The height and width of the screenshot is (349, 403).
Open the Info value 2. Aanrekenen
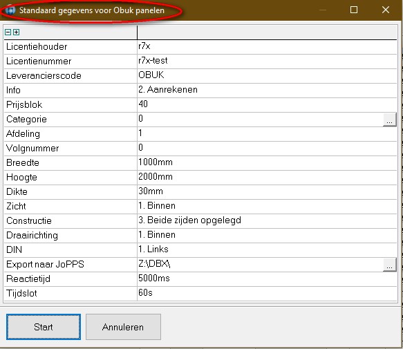(x=267, y=91)
